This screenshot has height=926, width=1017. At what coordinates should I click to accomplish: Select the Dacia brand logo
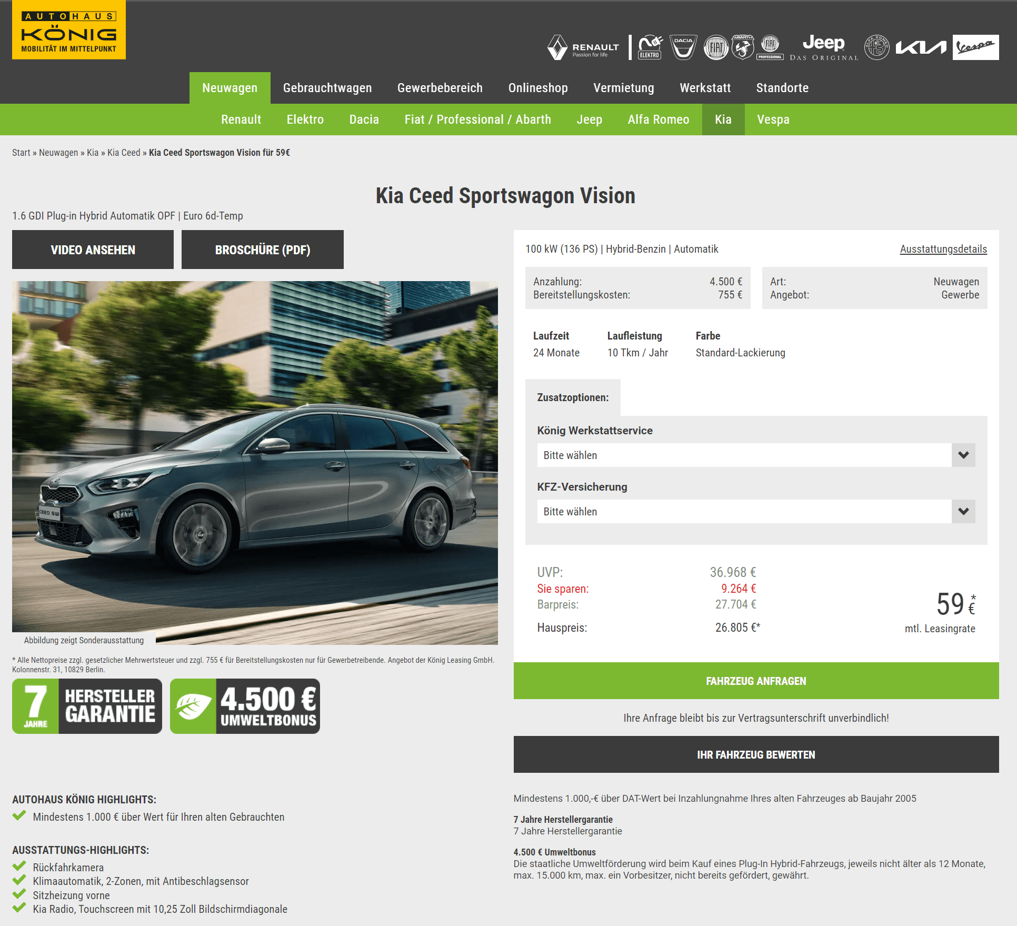pos(683,47)
